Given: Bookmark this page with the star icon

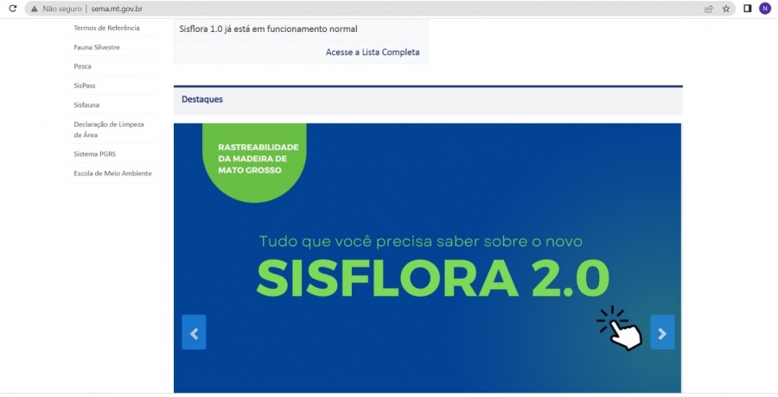Looking at the screenshot, I should tap(726, 9).
